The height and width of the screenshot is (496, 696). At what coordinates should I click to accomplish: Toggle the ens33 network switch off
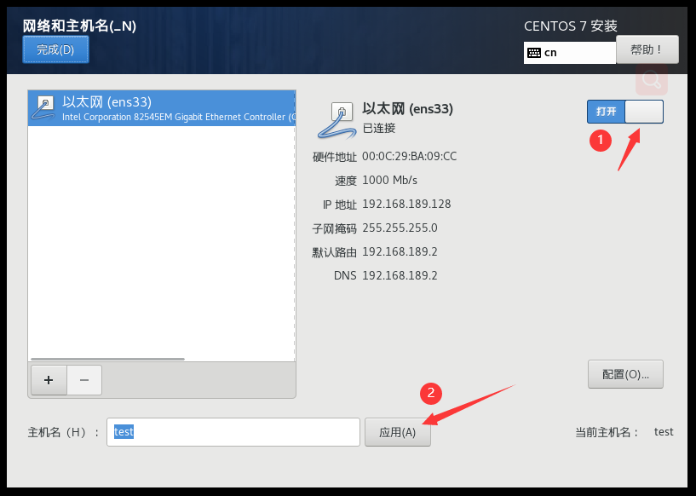(x=625, y=112)
